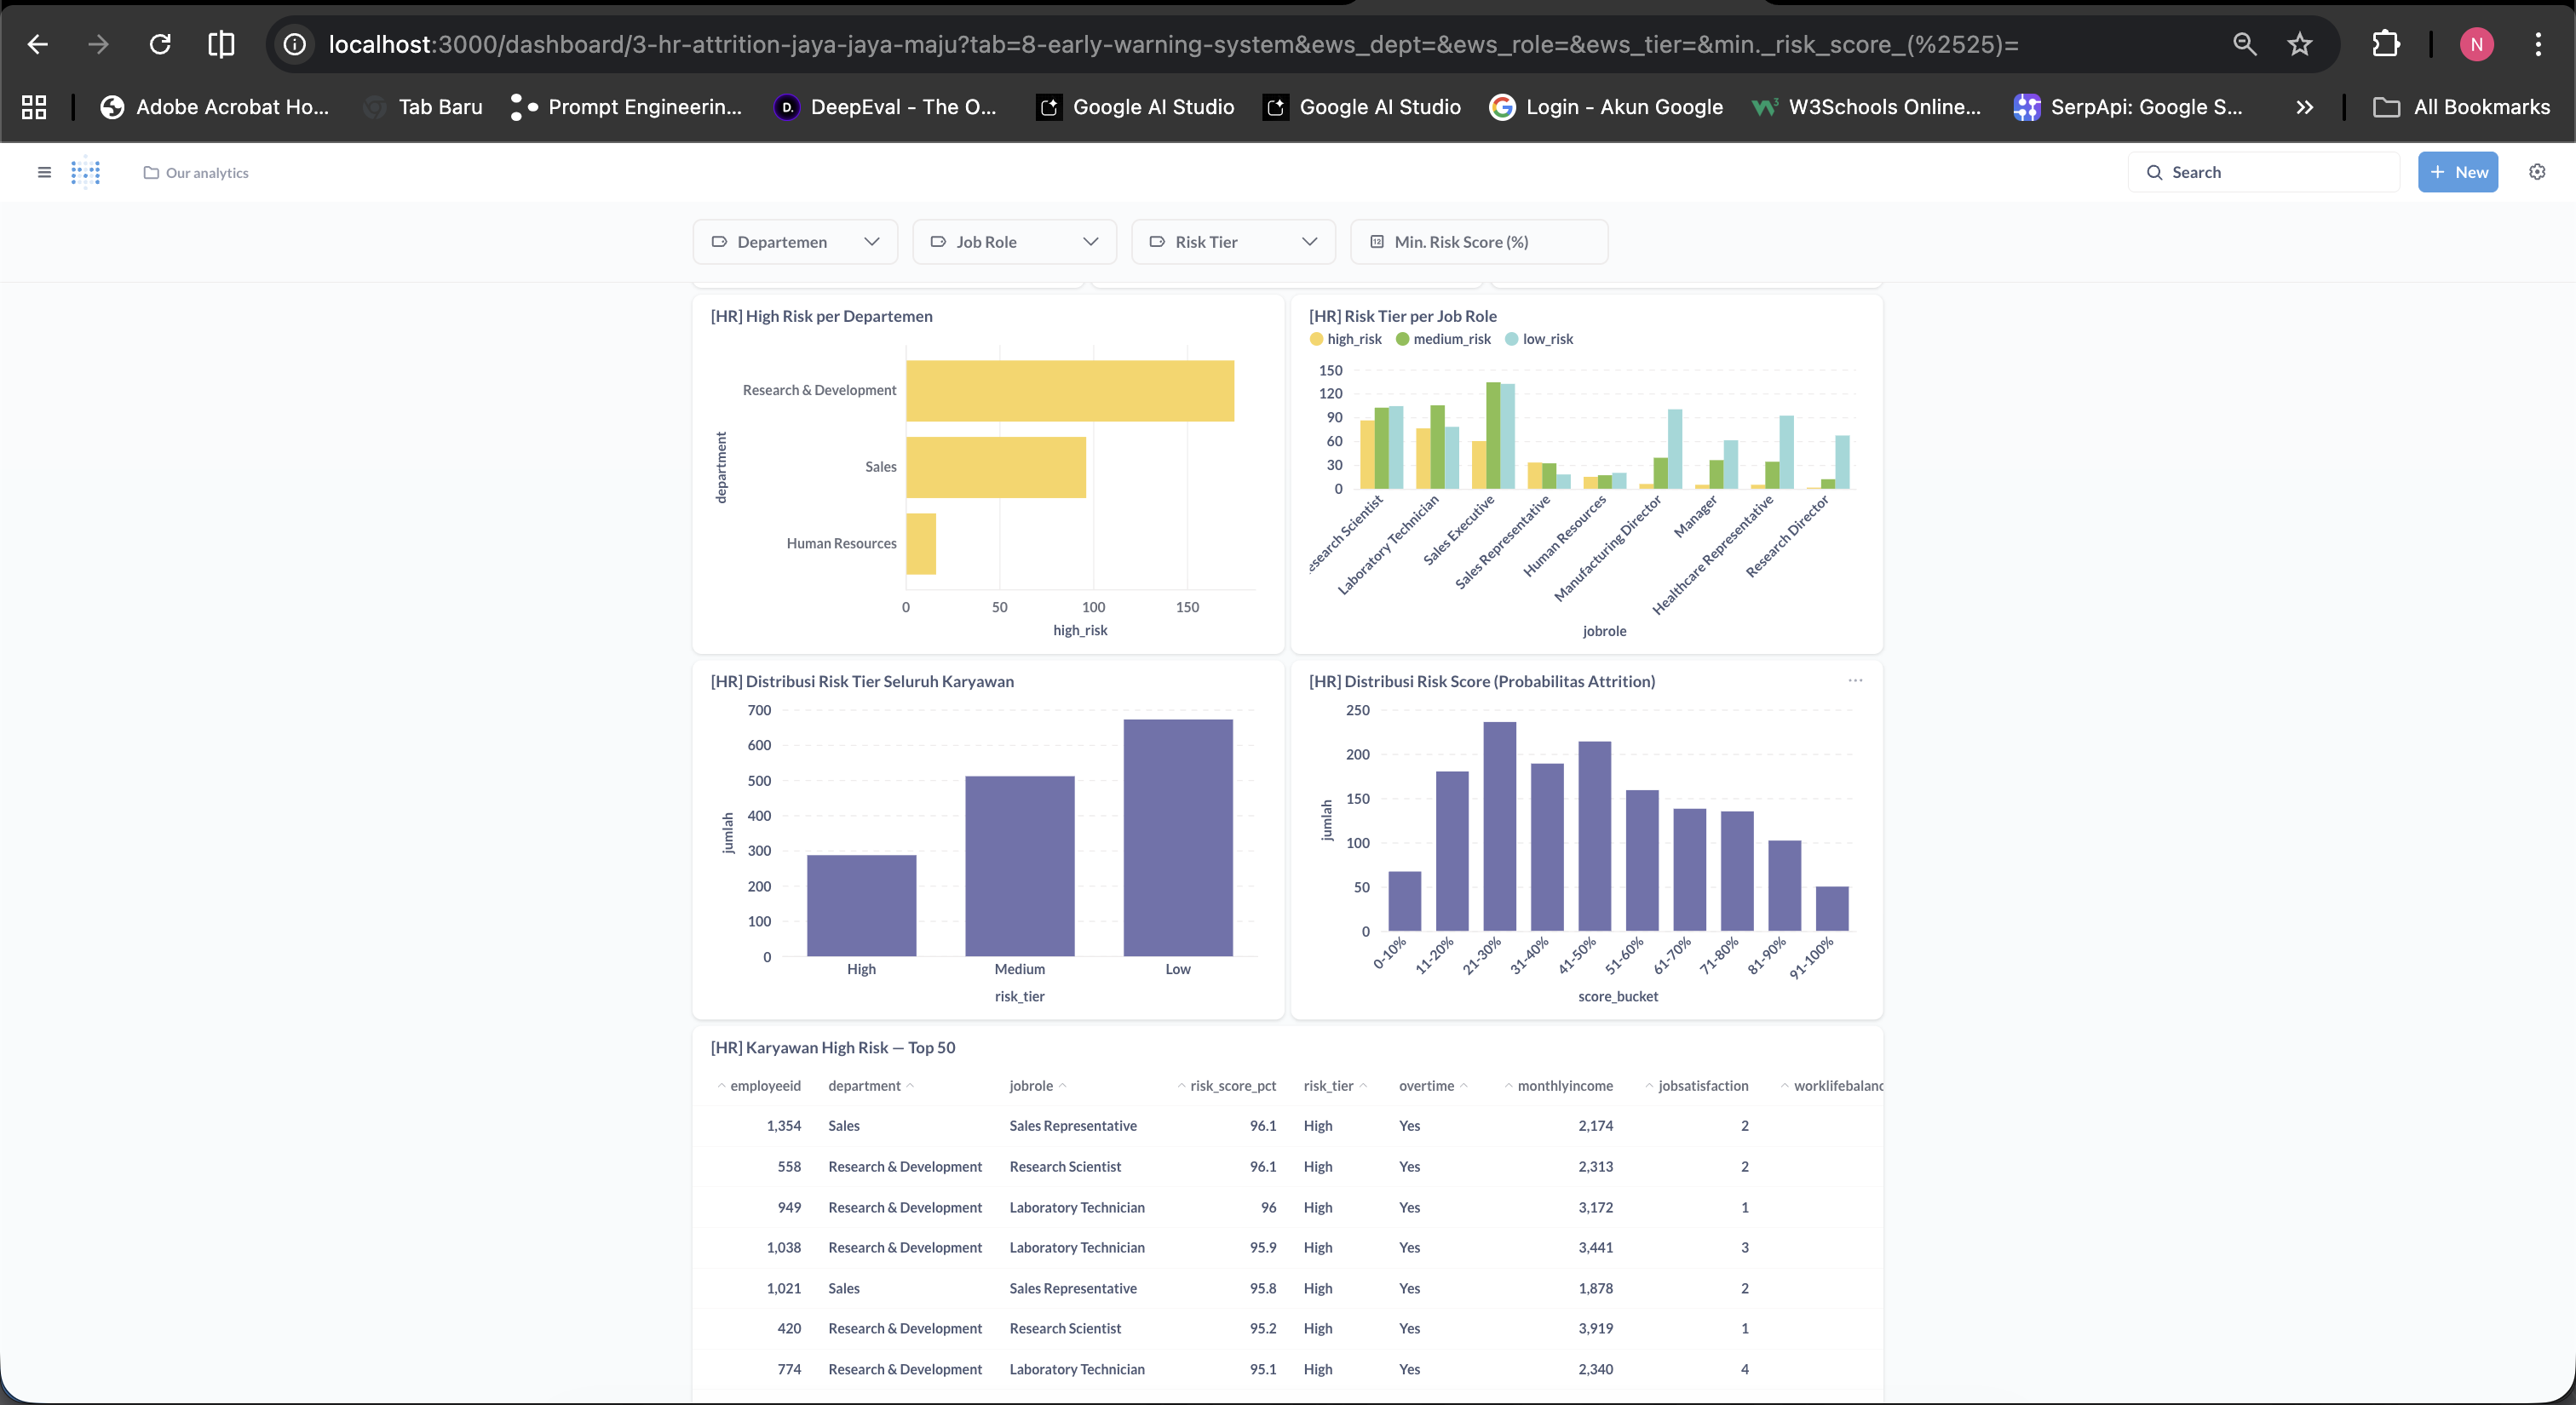Click the New button

click(x=2458, y=172)
